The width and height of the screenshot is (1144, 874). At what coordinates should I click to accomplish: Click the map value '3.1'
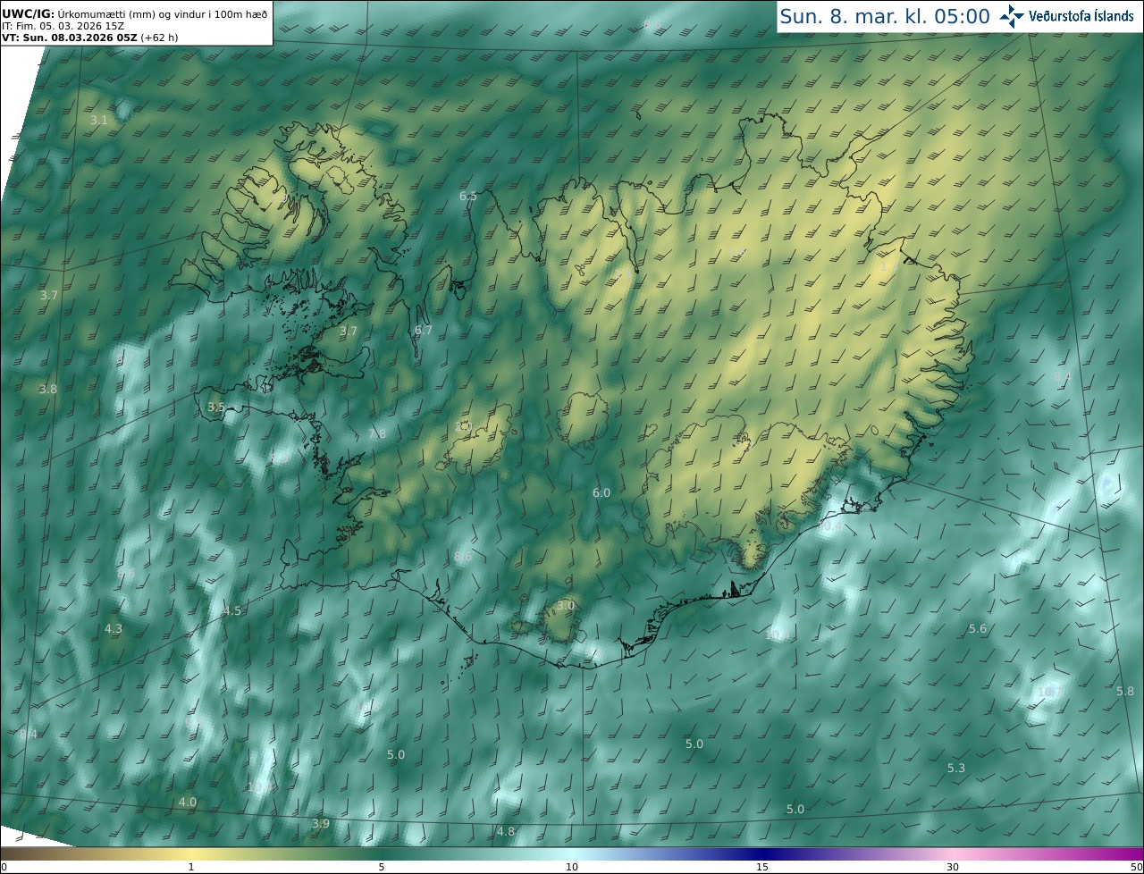click(98, 120)
